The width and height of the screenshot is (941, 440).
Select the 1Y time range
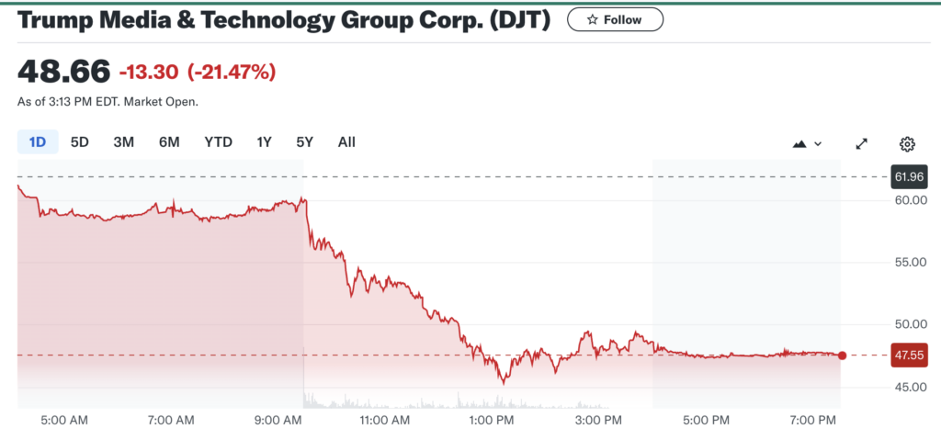click(x=265, y=141)
